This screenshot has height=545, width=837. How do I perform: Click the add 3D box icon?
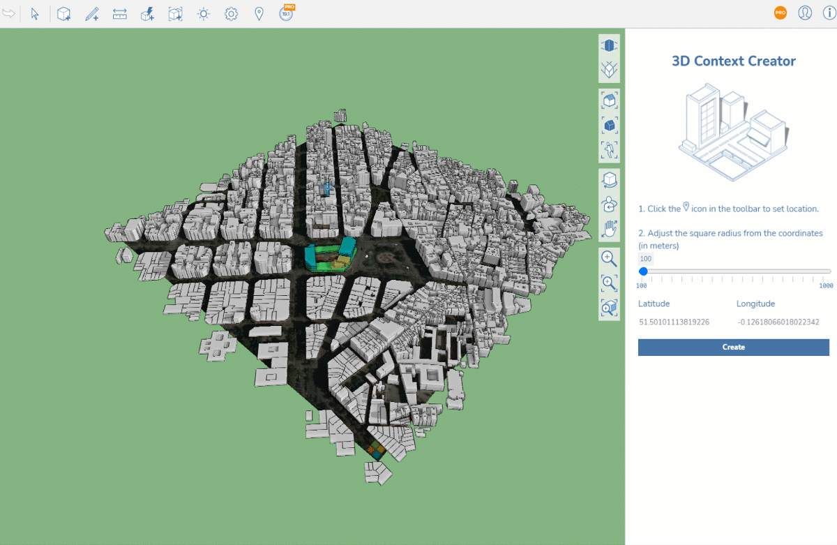coord(63,14)
